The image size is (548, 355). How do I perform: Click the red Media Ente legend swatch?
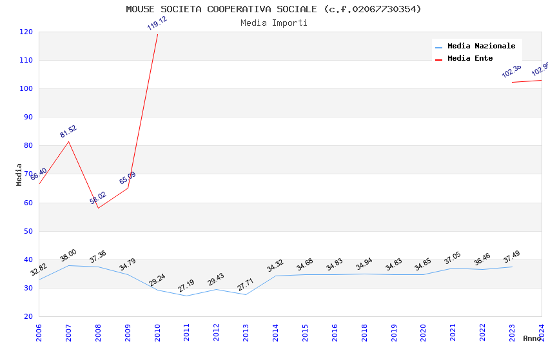pyautogui.click(x=438, y=60)
